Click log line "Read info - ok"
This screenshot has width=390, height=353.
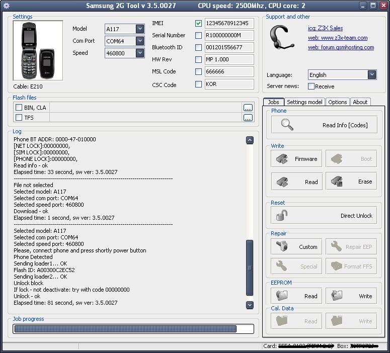31,165
